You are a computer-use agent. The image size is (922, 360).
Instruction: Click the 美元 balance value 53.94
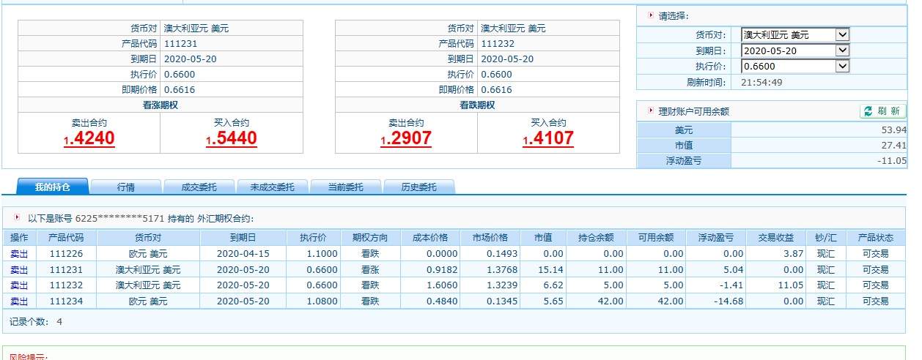click(895, 130)
